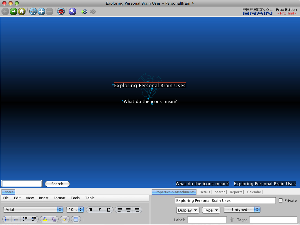Click the network nodes toolbar icon
300x225 pixels.
[x=33, y=12]
